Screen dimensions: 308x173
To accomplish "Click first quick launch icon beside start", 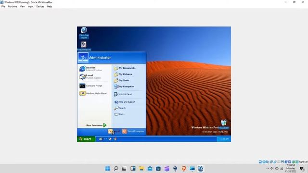I will point(101,139).
